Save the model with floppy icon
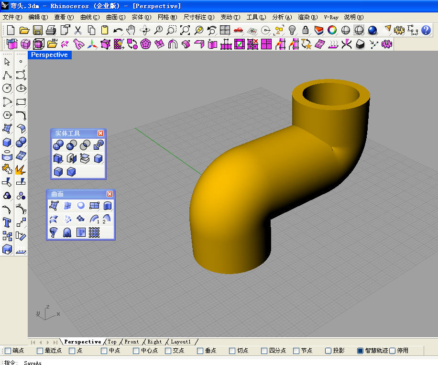Image resolution: width=438 pixels, height=365 pixels. point(38,30)
